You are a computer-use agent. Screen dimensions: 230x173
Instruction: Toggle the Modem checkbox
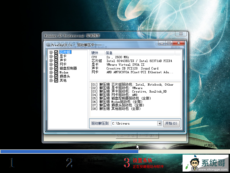click(56, 72)
